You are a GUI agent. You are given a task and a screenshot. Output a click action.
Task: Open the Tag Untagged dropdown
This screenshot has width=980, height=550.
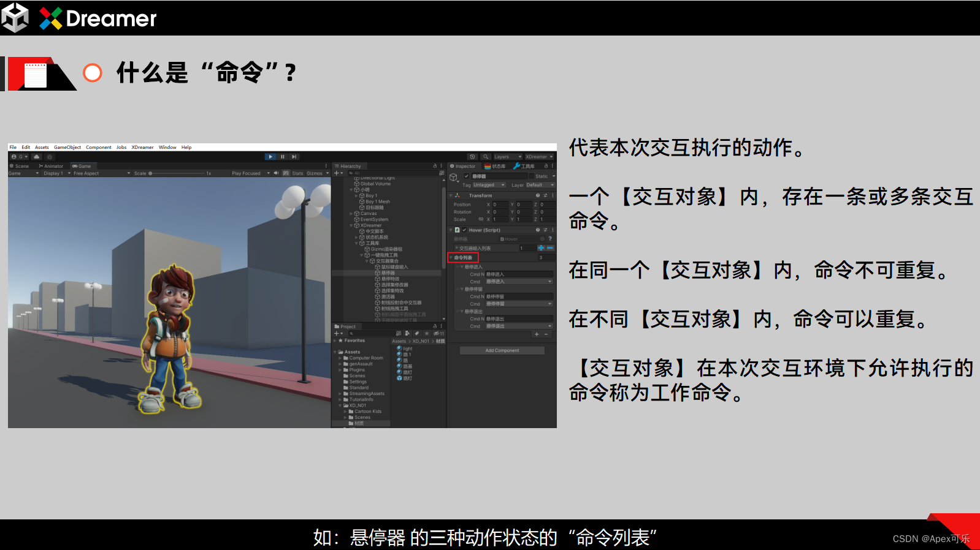(489, 185)
